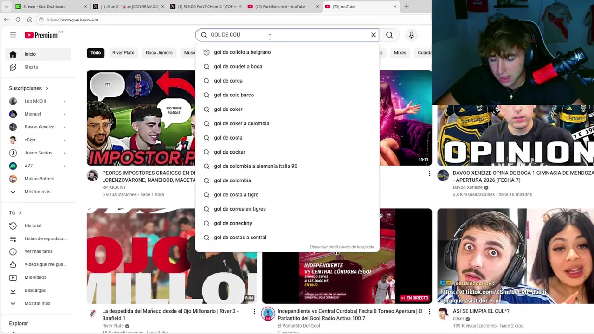Clear the search box with the X

point(374,35)
